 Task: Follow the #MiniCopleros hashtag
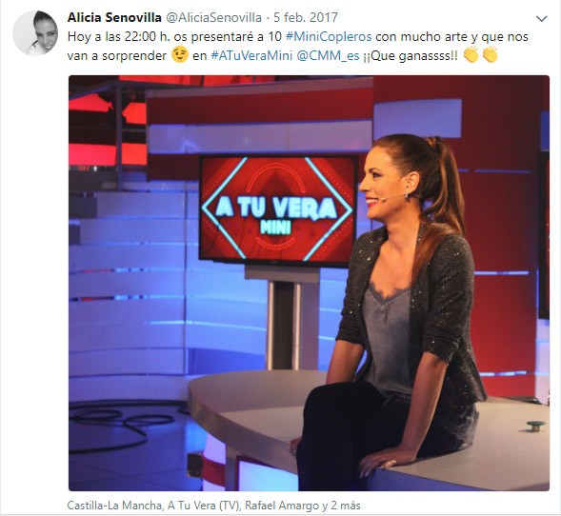[x=329, y=37]
